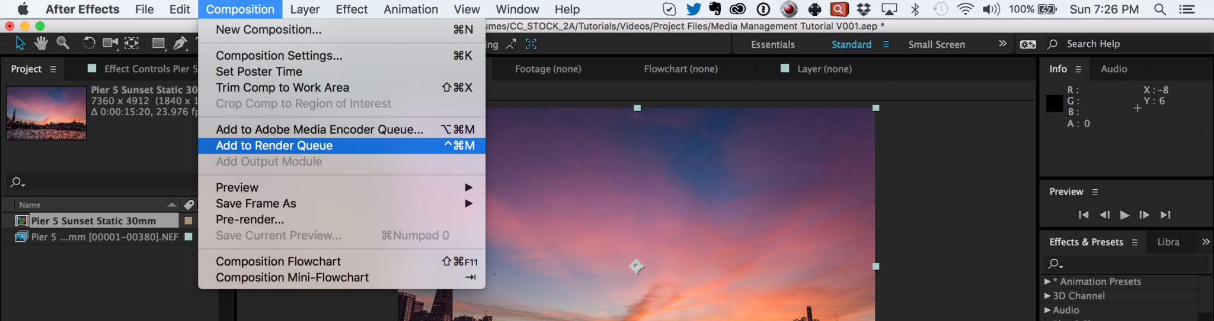Click the footage sequence icon of the NEF item
1214x321 pixels.
coord(22,236)
